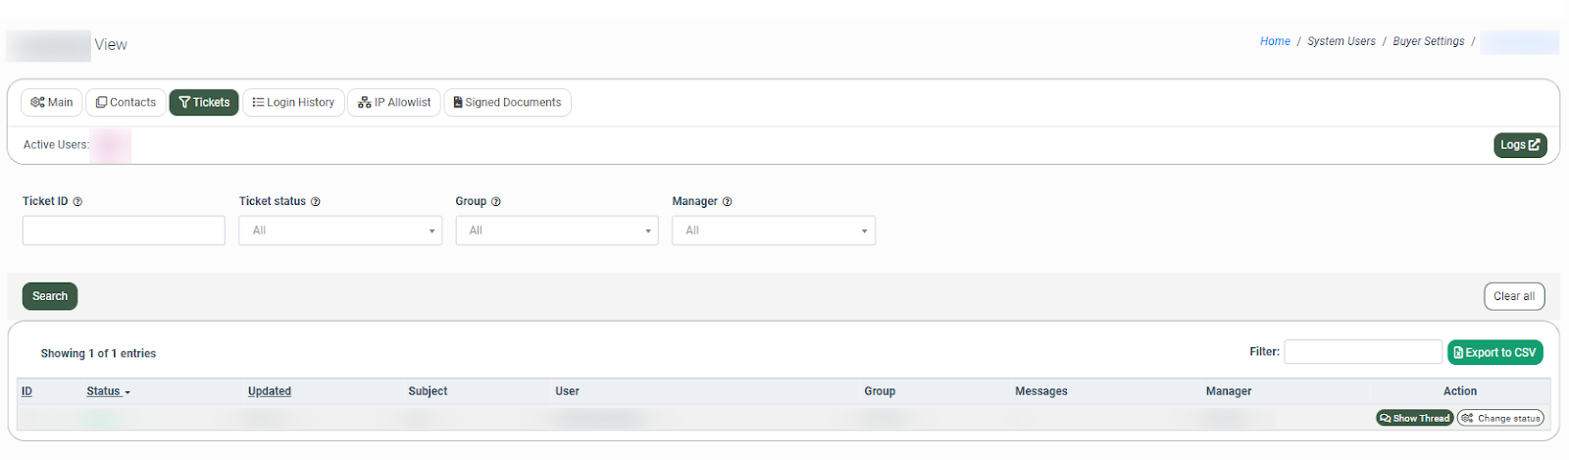The width and height of the screenshot is (1569, 460).
Task: Open the Signed Documents tab
Action: coord(507,102)
